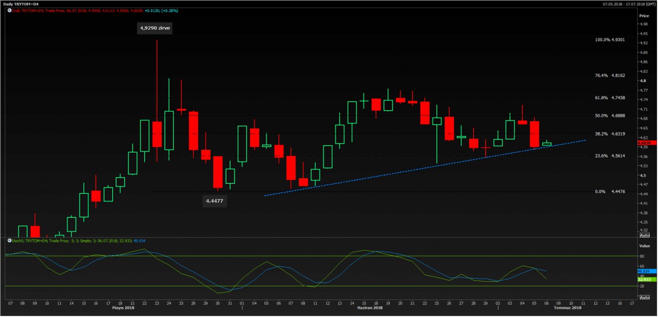Image resolution: width=658 pixels, height=317 pixels.
Task: Select the 4.4477 low annotation label
Action: (x=215, y=201)
